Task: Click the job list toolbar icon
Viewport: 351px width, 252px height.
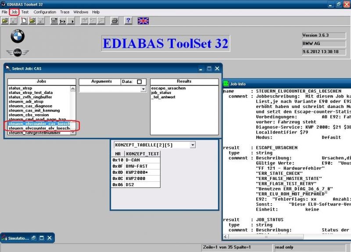Action: tap(54, 21)
